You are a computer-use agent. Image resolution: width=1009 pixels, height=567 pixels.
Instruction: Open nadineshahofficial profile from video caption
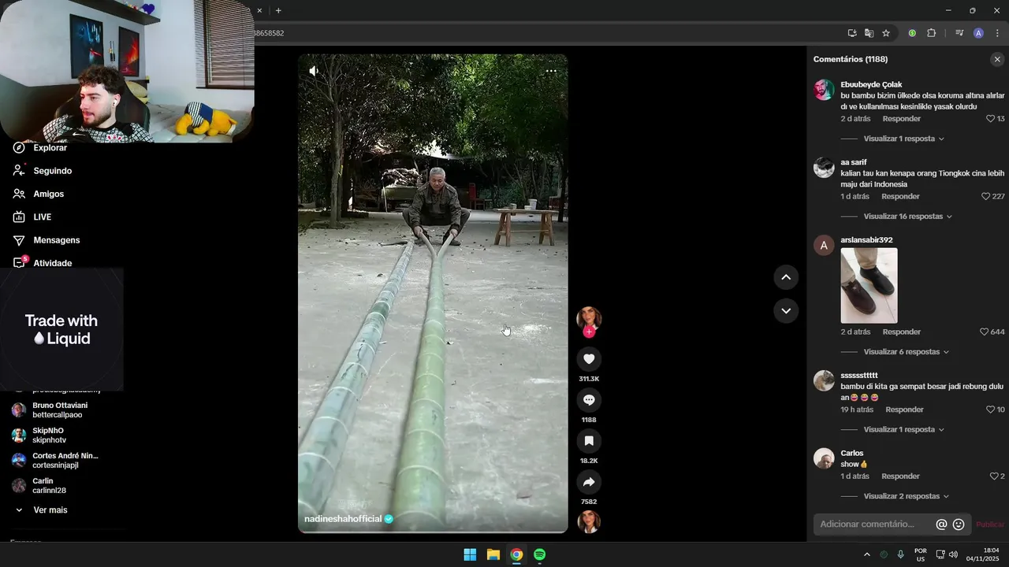coord(343,519)
